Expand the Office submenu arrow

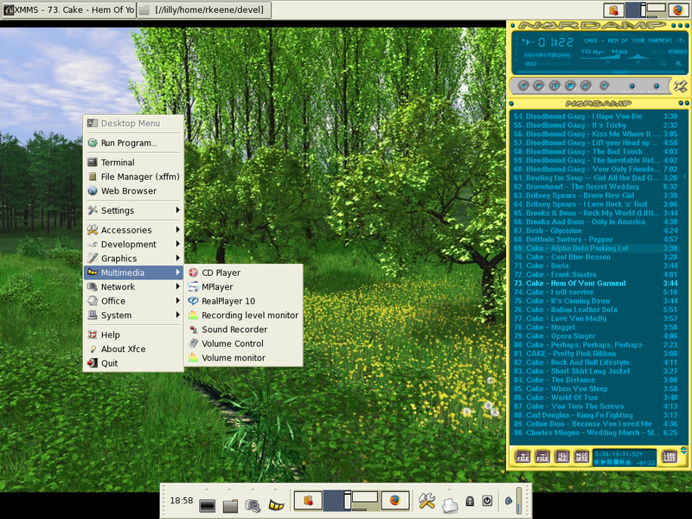click(x=177, y=300)
